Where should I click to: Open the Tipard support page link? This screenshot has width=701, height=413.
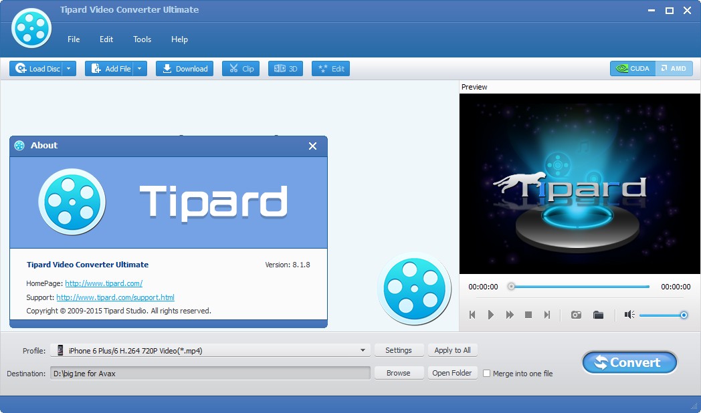(x=115, y=297)
